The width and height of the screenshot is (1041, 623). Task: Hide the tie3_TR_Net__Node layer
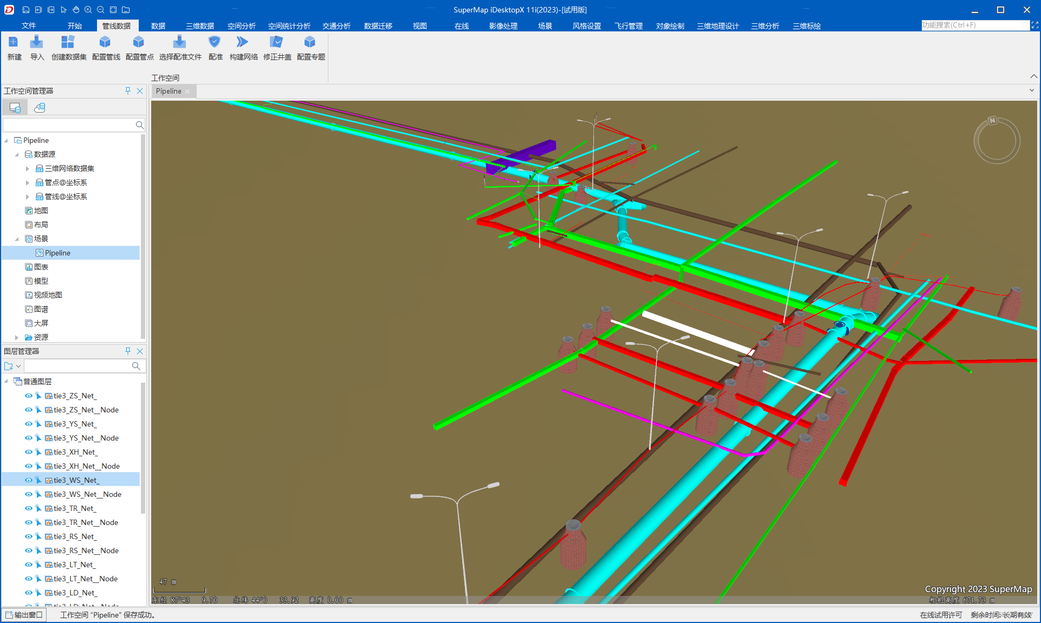pyautogui.click(x=29, y=522)
